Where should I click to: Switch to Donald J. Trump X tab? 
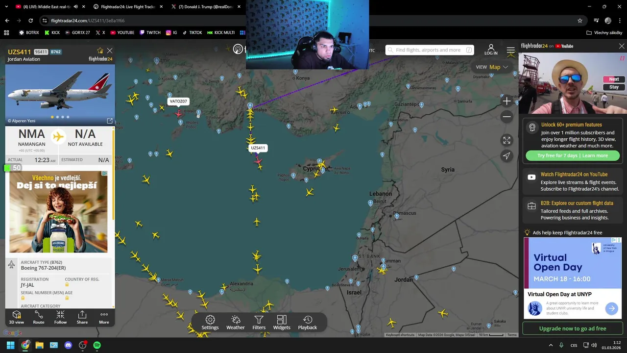coord(206,7)
